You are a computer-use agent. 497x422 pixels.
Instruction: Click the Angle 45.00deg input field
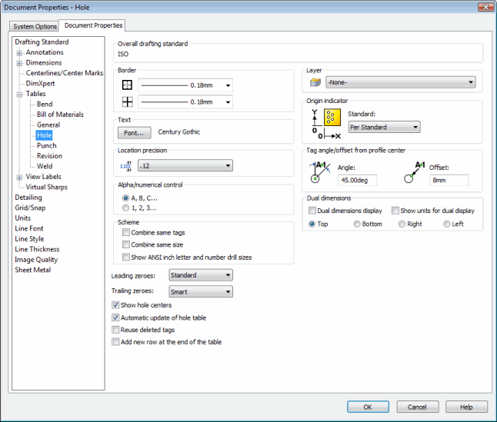pyautogui.click(x=357, y=180)
